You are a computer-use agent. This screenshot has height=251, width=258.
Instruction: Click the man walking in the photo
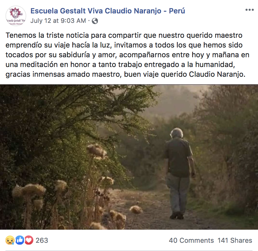179,173
